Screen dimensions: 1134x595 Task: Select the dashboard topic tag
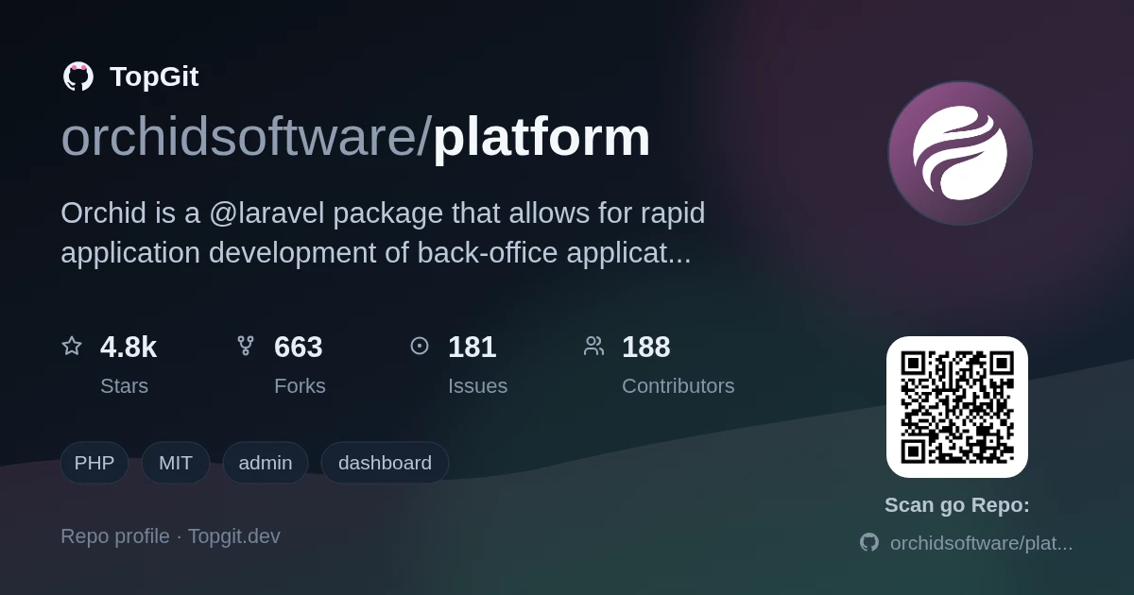point(385,463)
